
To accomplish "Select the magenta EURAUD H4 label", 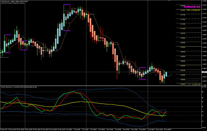I will [x=192, y=7].
